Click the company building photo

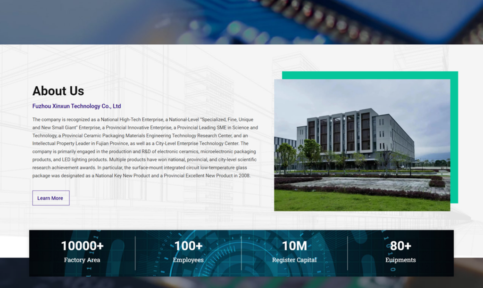click(362, 145)
